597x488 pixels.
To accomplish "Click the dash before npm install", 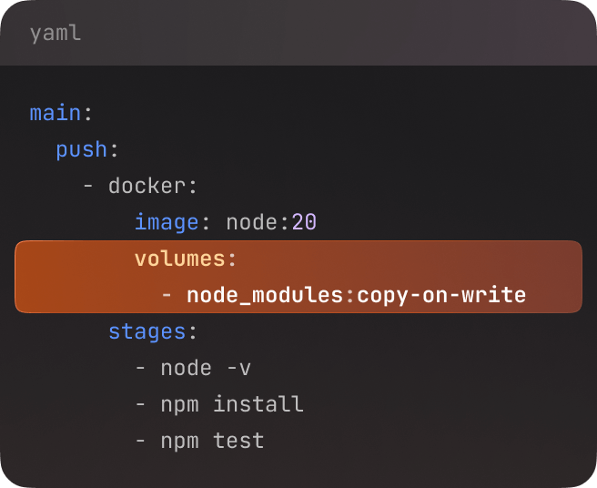I will [x=140, y=404].
